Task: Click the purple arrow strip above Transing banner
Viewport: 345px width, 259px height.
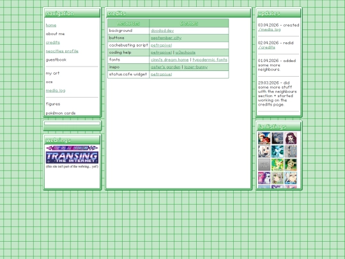Action: pyautogui.click(x=72, y=148)
